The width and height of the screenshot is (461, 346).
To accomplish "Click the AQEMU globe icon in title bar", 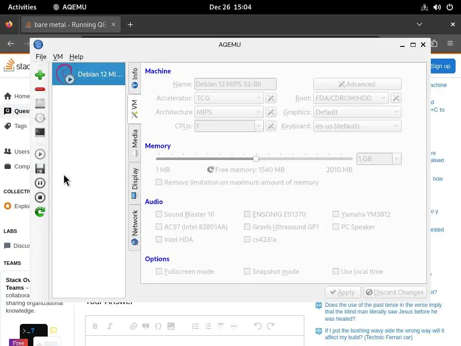I will pos(38,45).
